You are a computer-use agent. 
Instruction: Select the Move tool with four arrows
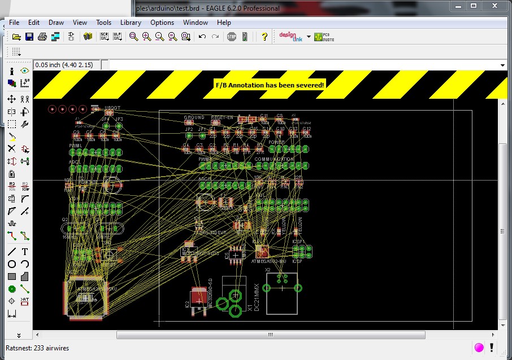[12, 99]
